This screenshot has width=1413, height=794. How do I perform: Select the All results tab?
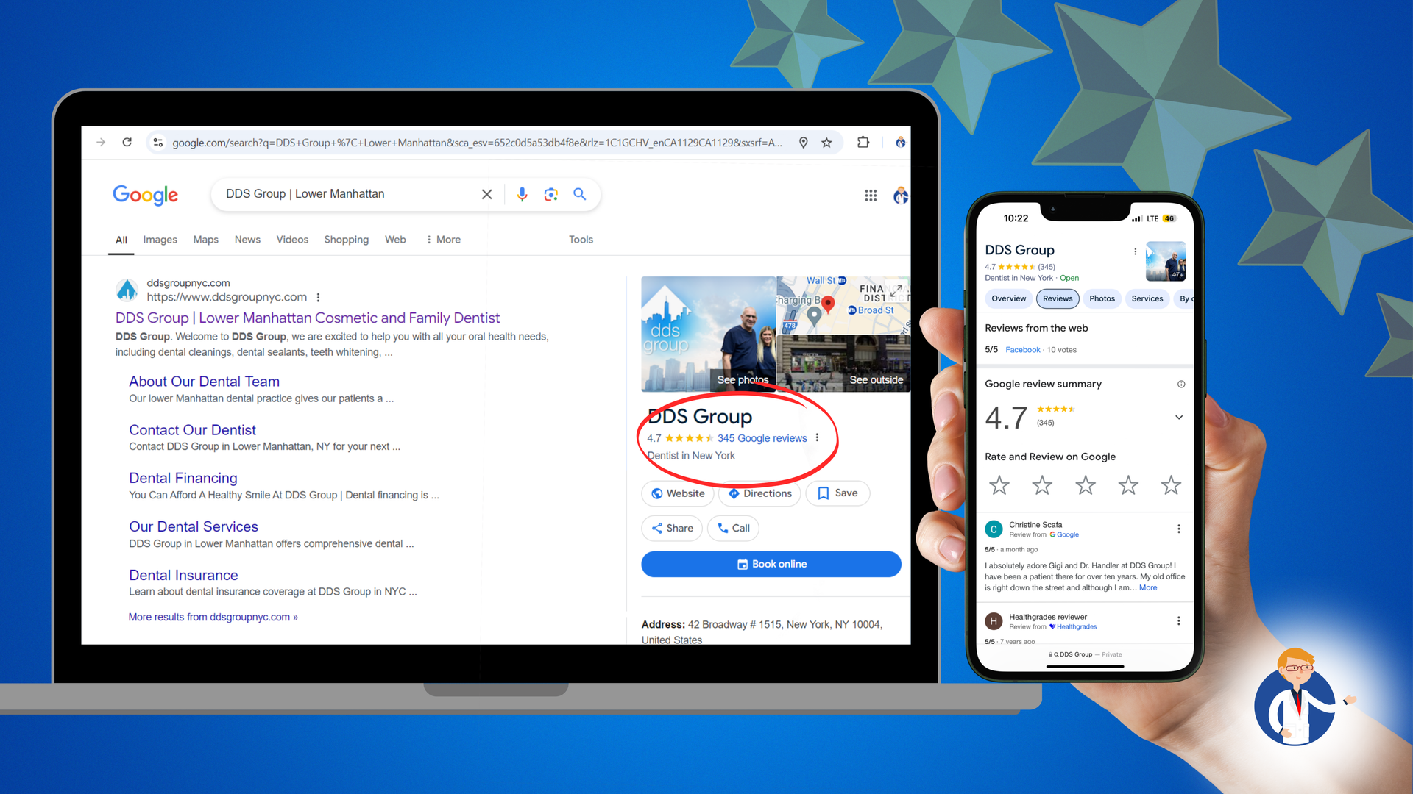pos(121,240)
